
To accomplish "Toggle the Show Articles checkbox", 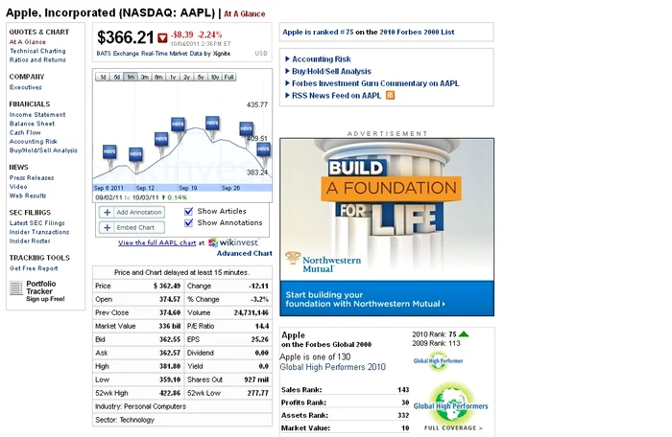I will point(188,211).
